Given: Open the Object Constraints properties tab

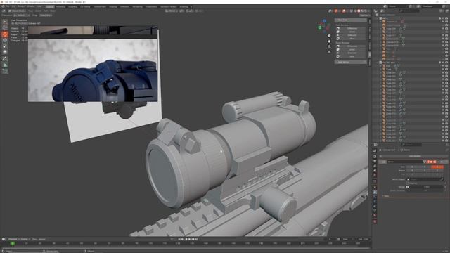Looking at the screenshot, I should [x=375, y=206].
